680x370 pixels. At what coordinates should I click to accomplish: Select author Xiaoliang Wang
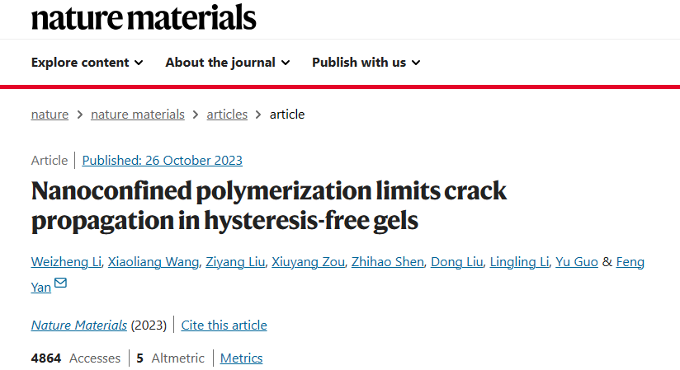click(x=153, y=262)
